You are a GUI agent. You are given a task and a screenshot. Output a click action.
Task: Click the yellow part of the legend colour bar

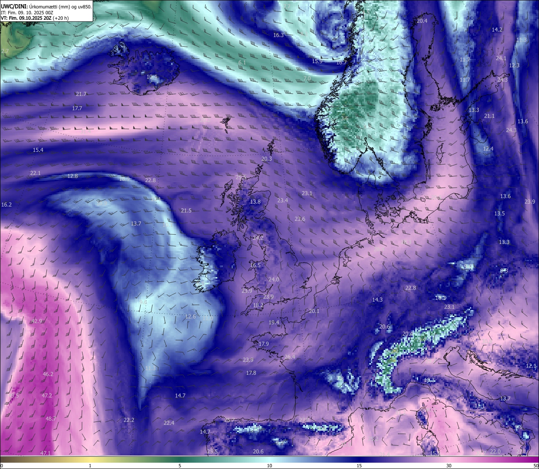pyautogui.click(x=91, y=459)
